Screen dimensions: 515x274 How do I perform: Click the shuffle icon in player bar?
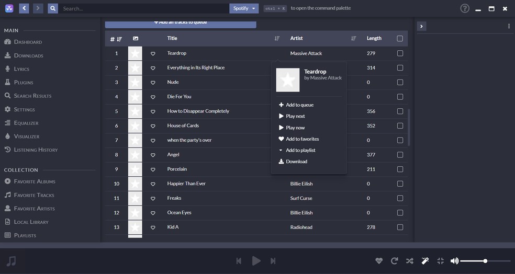[x=409, y=261]
